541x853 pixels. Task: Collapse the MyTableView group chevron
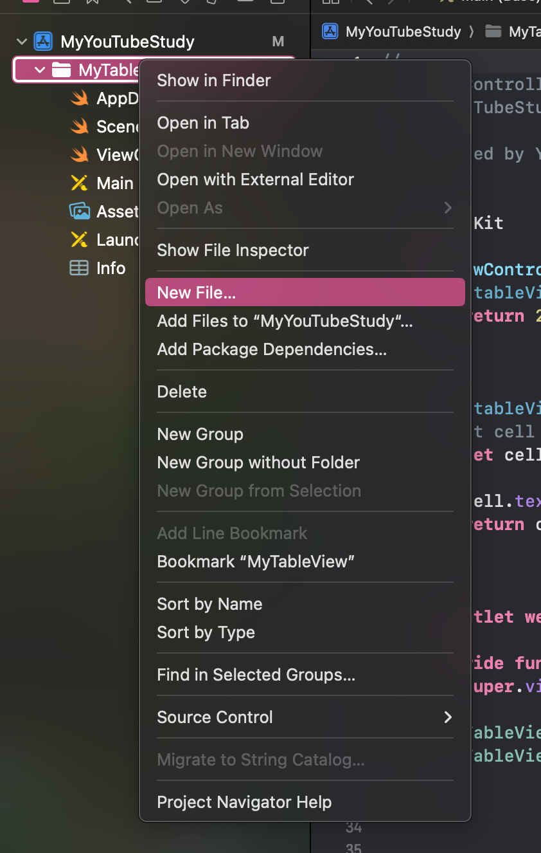(40, 69)
